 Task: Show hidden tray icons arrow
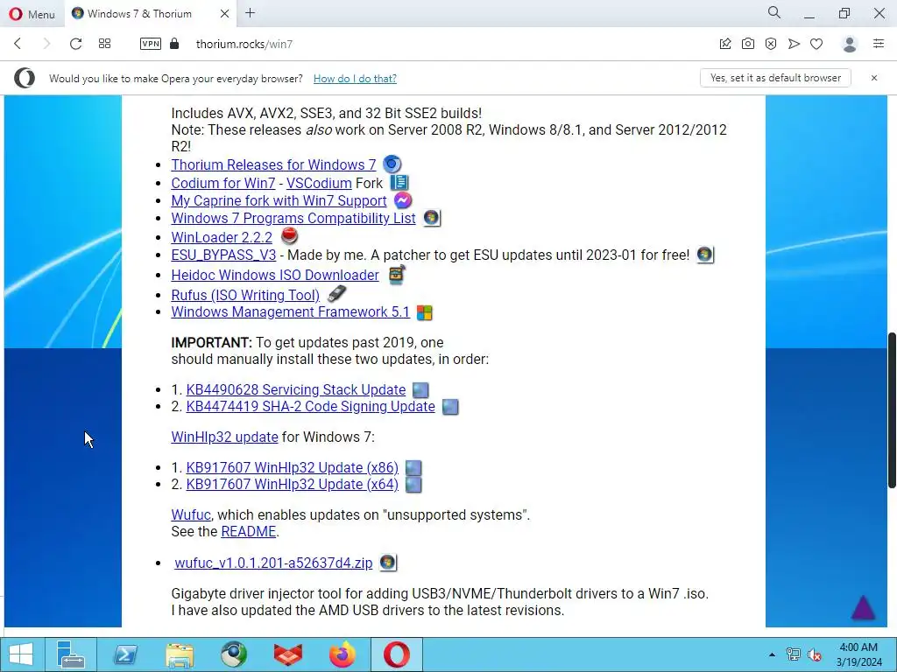coord(772,654)
